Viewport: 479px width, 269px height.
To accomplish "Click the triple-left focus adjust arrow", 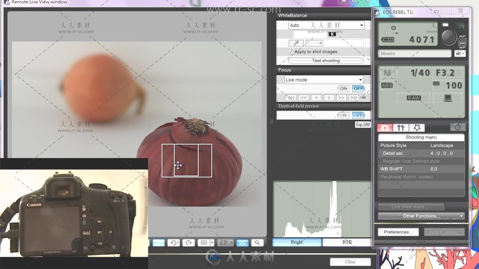I will [291, 98].
